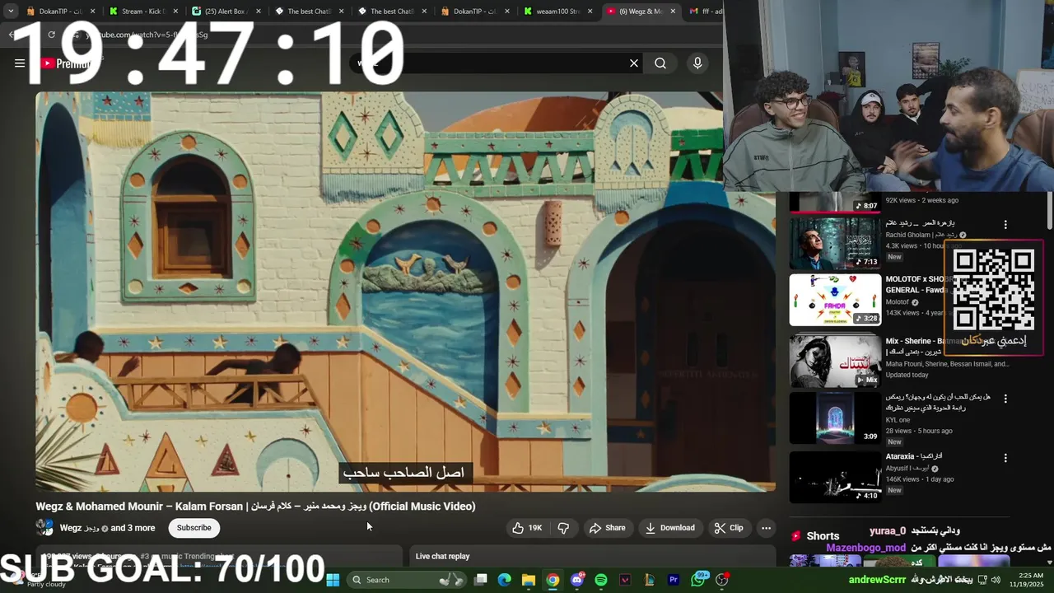Close the '(6) Wegz & Mohamed' YouTube tab

[x=673, y=12]
